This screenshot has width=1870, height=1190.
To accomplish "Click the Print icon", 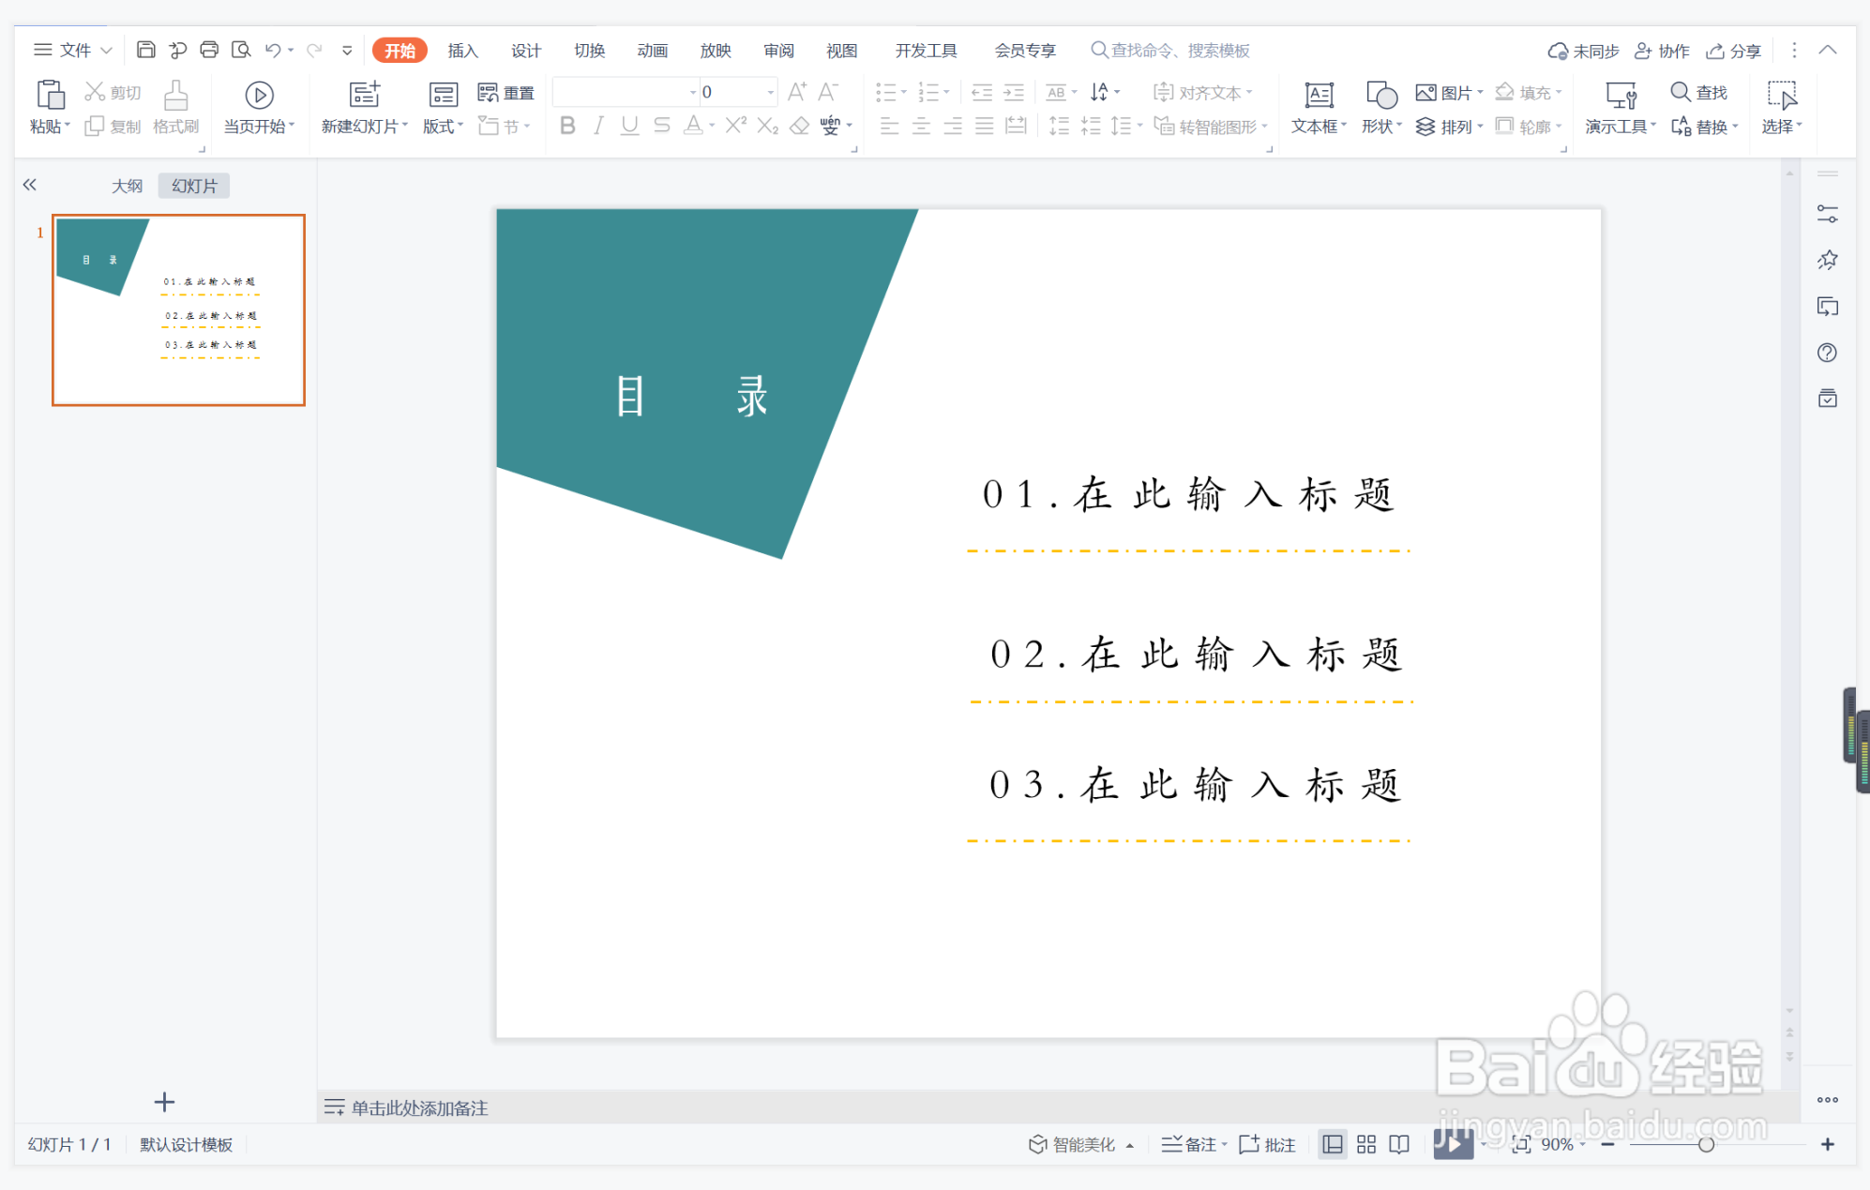I will [209, 50].
